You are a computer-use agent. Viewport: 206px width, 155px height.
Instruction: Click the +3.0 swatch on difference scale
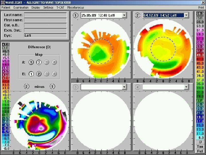tap(6, 75)
